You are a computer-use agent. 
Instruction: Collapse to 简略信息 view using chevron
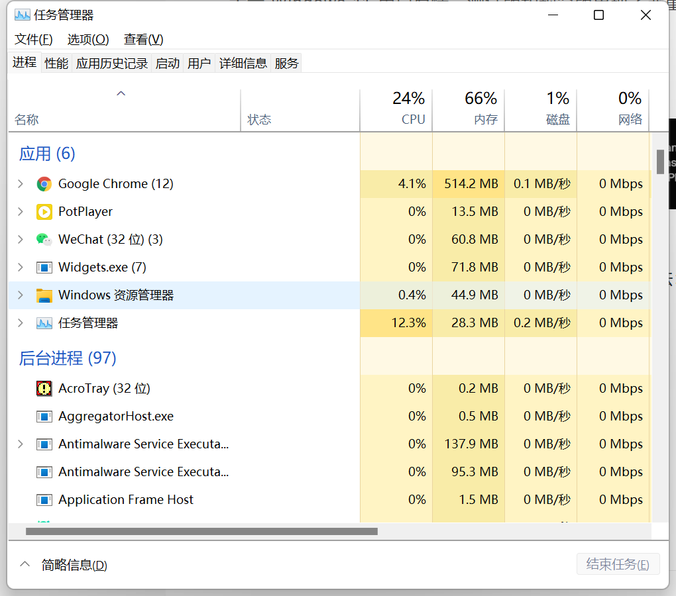(25, 564)
